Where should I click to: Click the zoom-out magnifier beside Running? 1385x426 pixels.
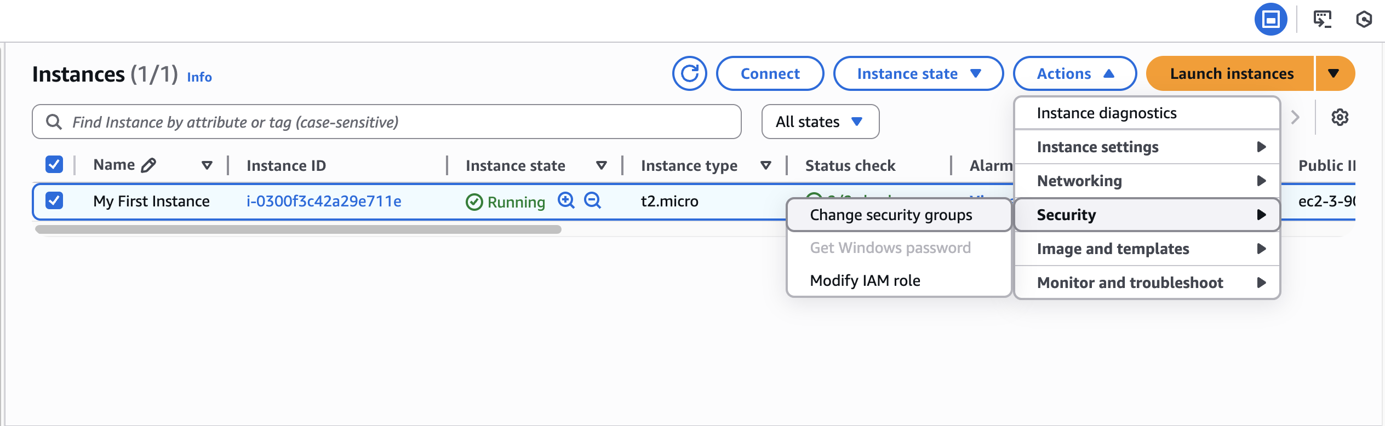click(592, 200)
